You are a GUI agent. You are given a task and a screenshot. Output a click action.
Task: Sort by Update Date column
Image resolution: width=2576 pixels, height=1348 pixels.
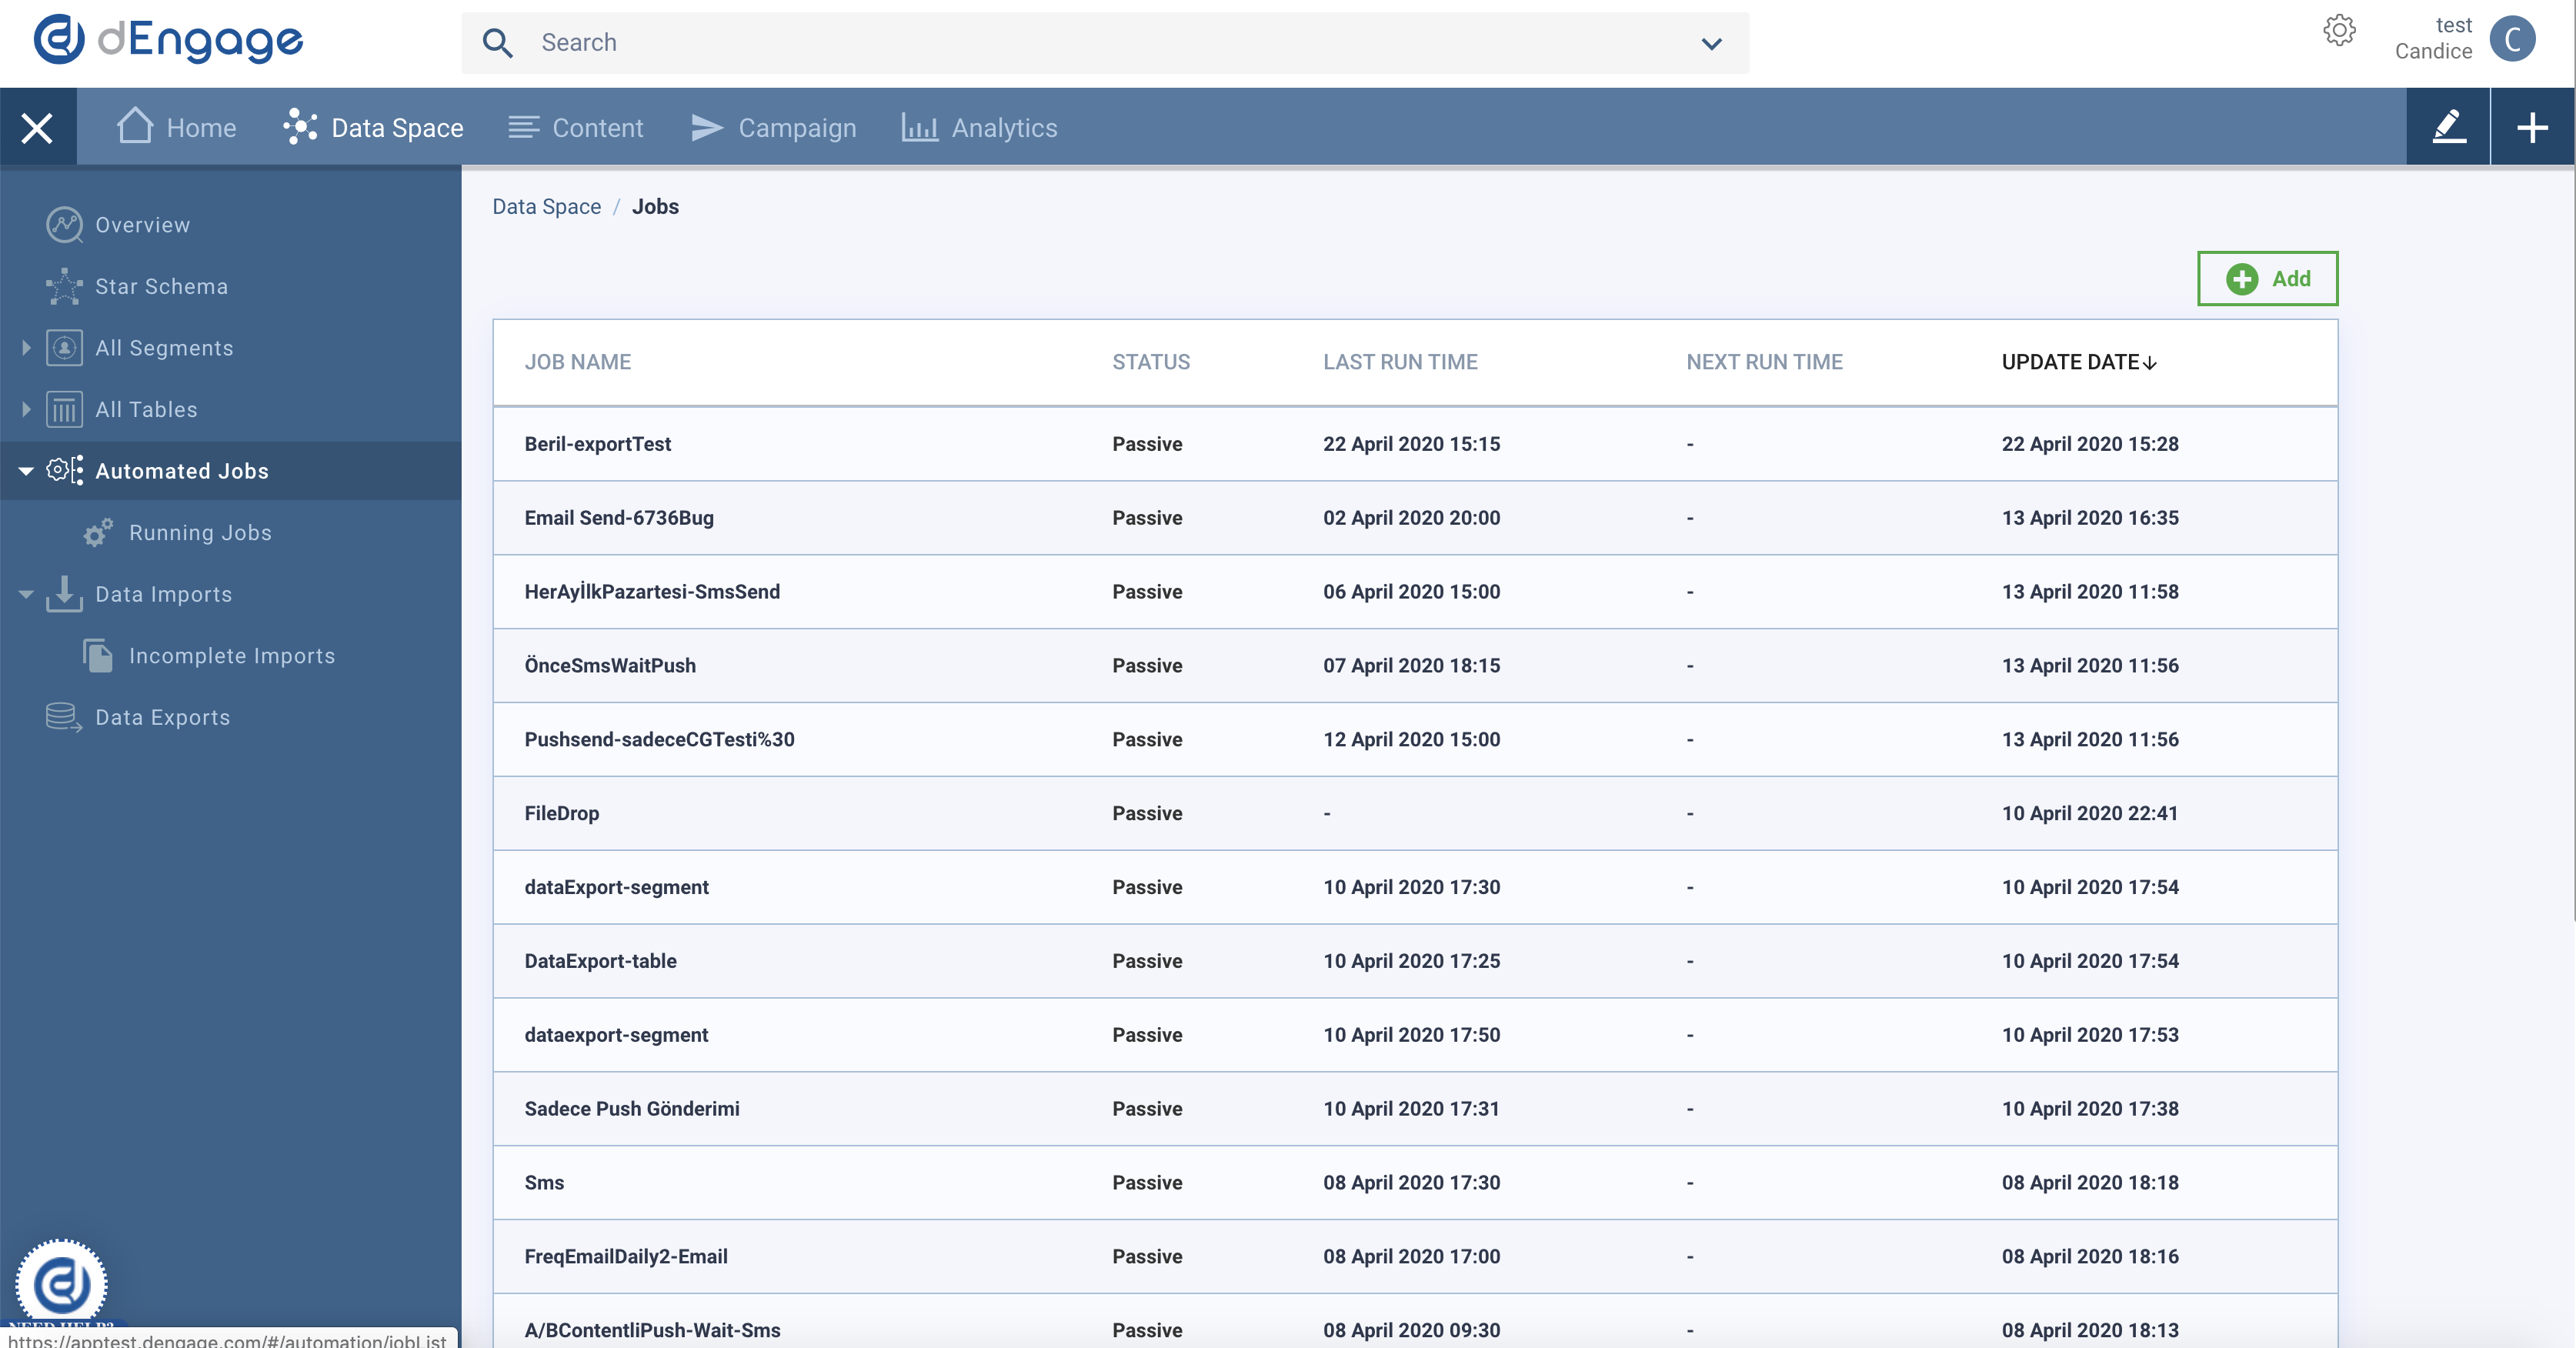click(2078, 362)
